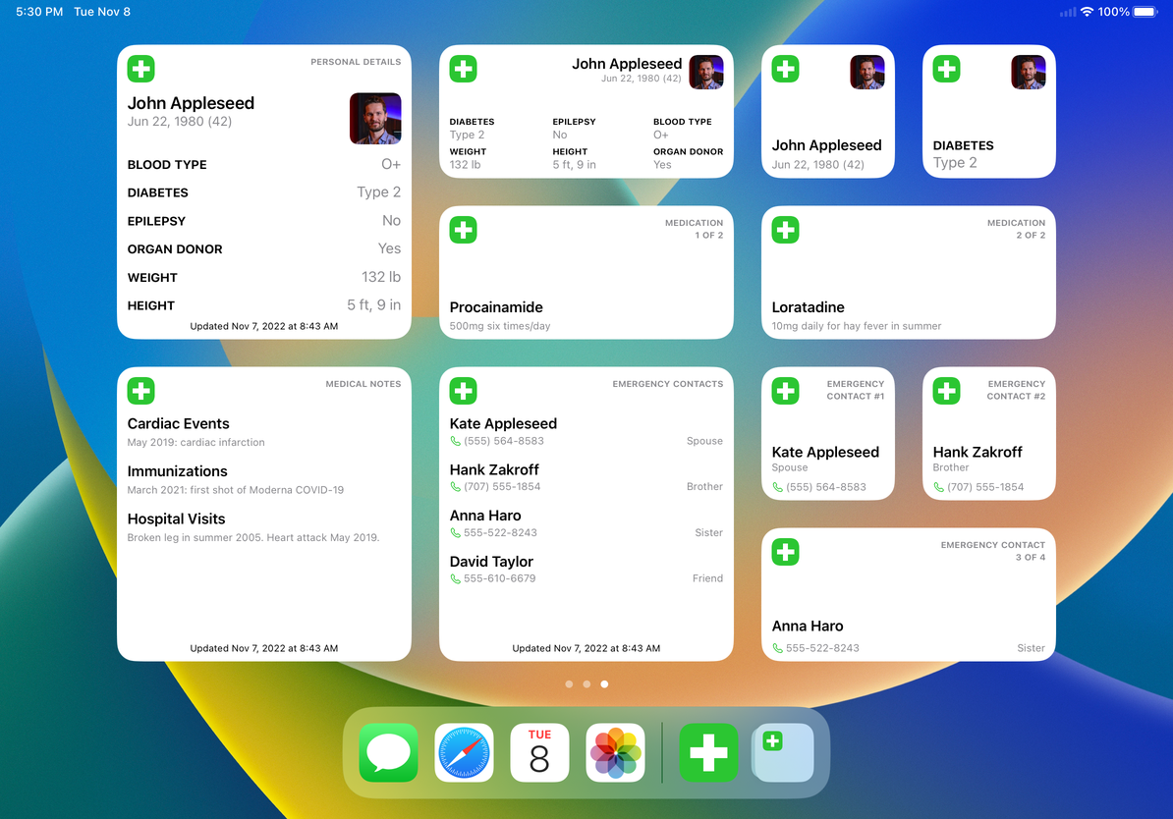Select the second home screen page dot
Image resolution: width=1173 pixels, height=819 pixels.
click(586, 684)
